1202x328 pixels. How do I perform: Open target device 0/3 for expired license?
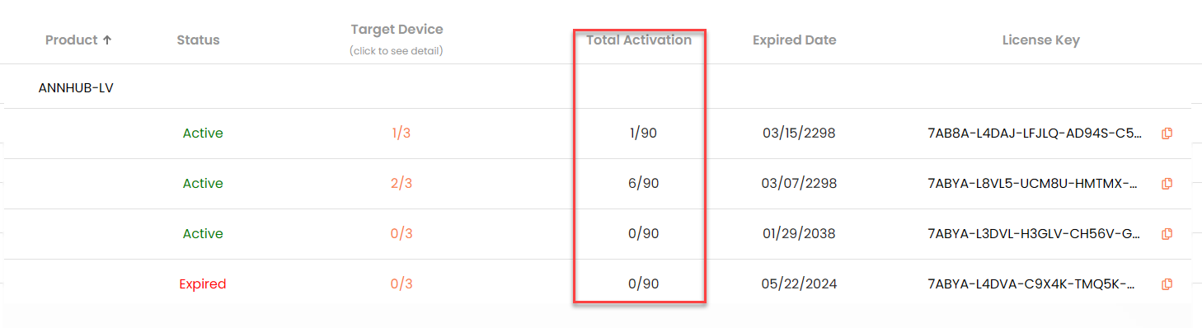[401, 284]
